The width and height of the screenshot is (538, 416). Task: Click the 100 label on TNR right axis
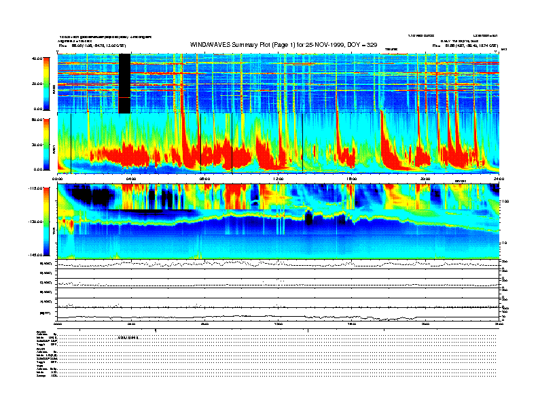(x=505, y=201)
